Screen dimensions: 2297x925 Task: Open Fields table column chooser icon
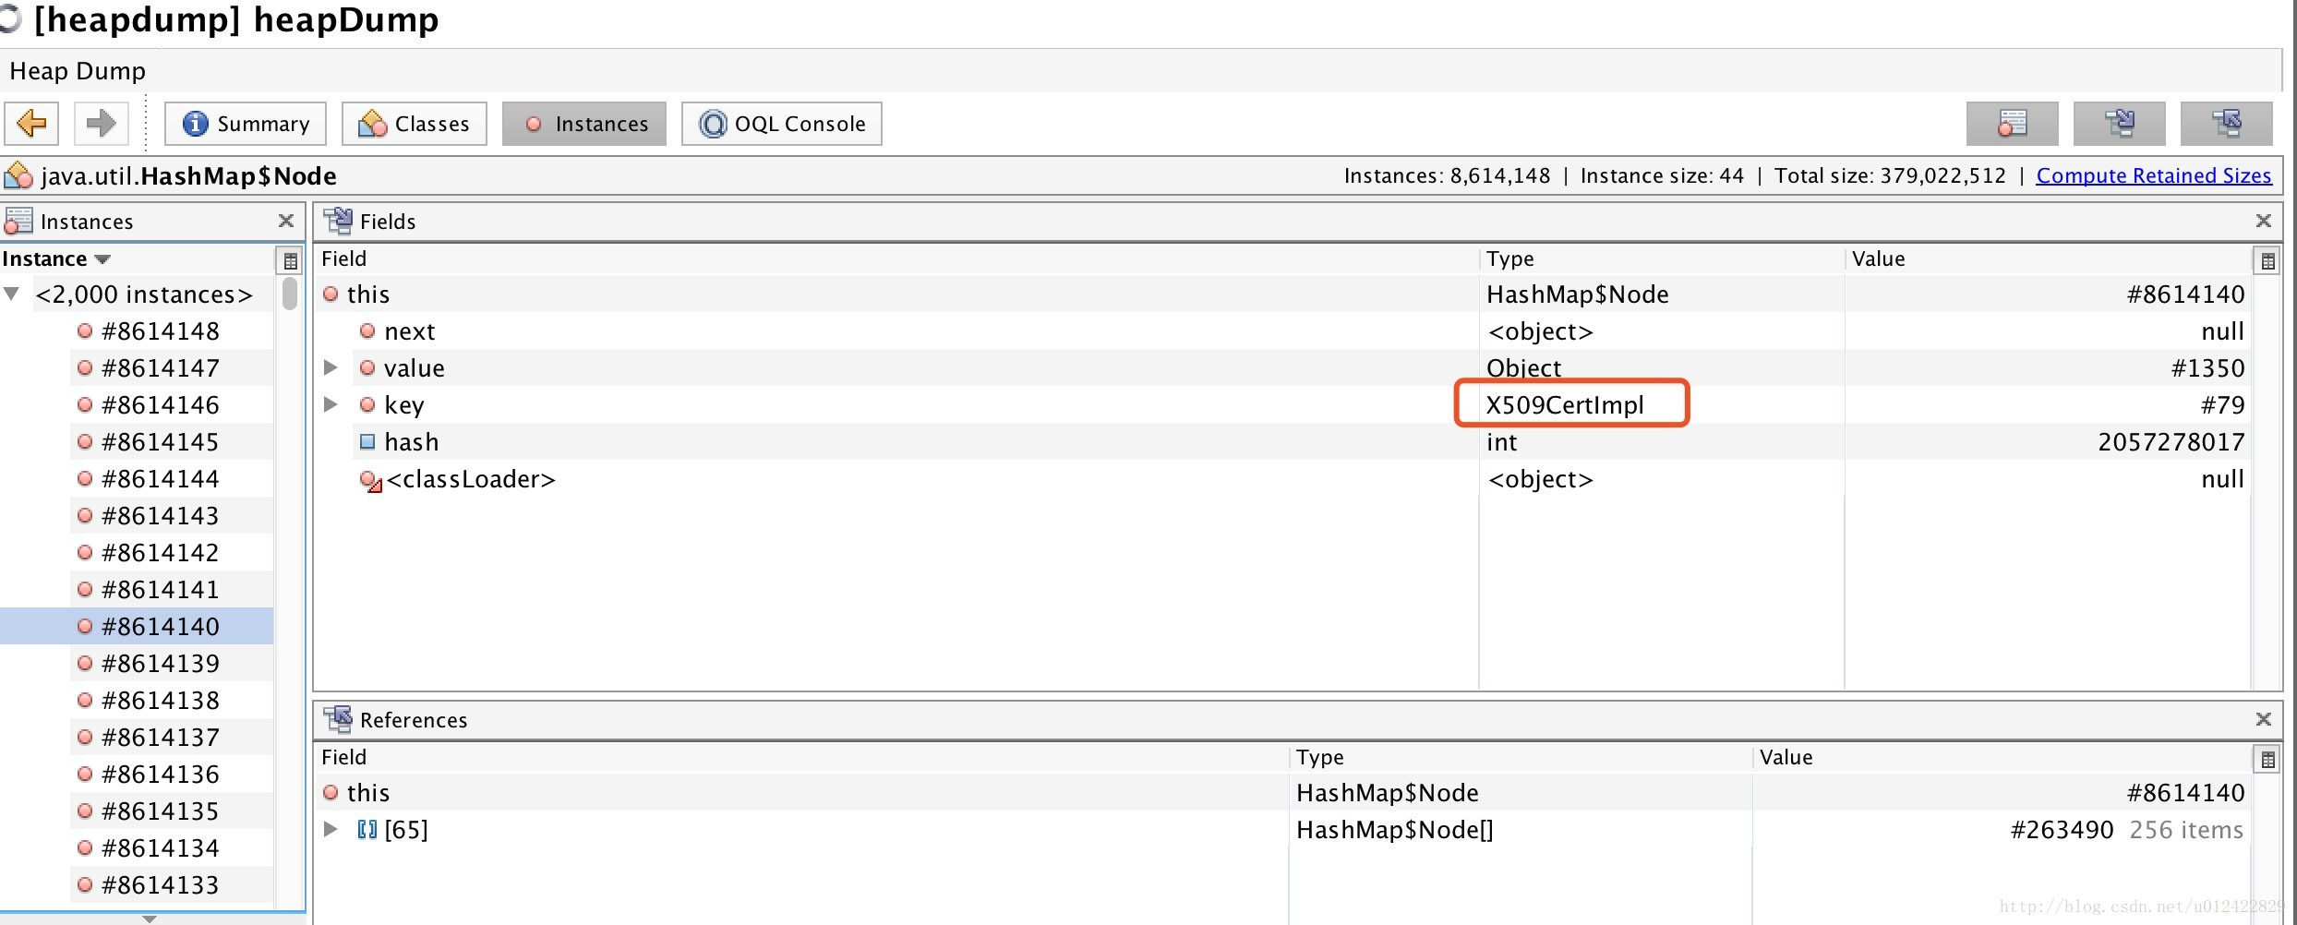2267,260
